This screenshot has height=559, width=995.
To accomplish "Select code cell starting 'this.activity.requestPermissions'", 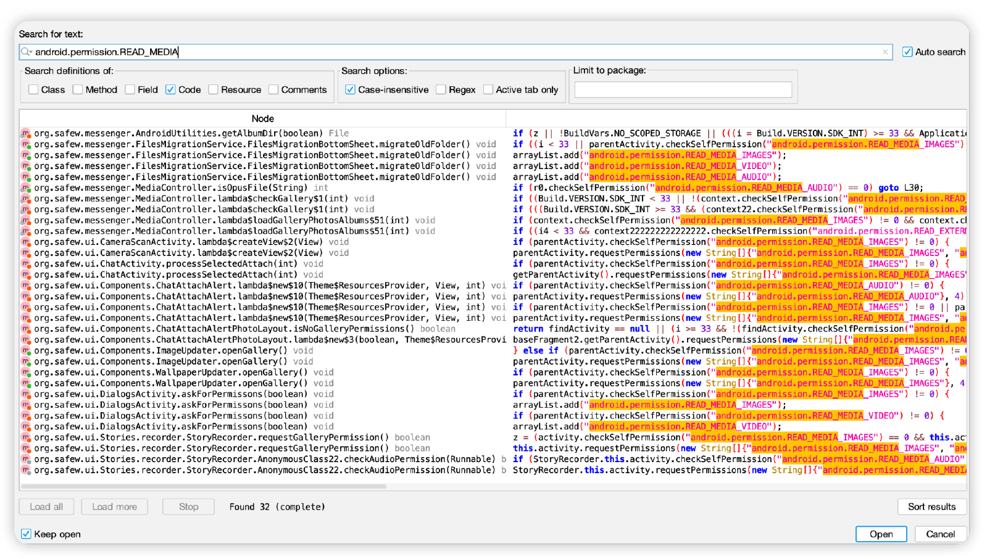I will pos(739,449).
